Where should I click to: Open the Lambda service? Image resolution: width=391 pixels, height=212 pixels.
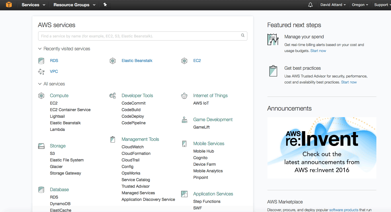click(x=57, y=129)
